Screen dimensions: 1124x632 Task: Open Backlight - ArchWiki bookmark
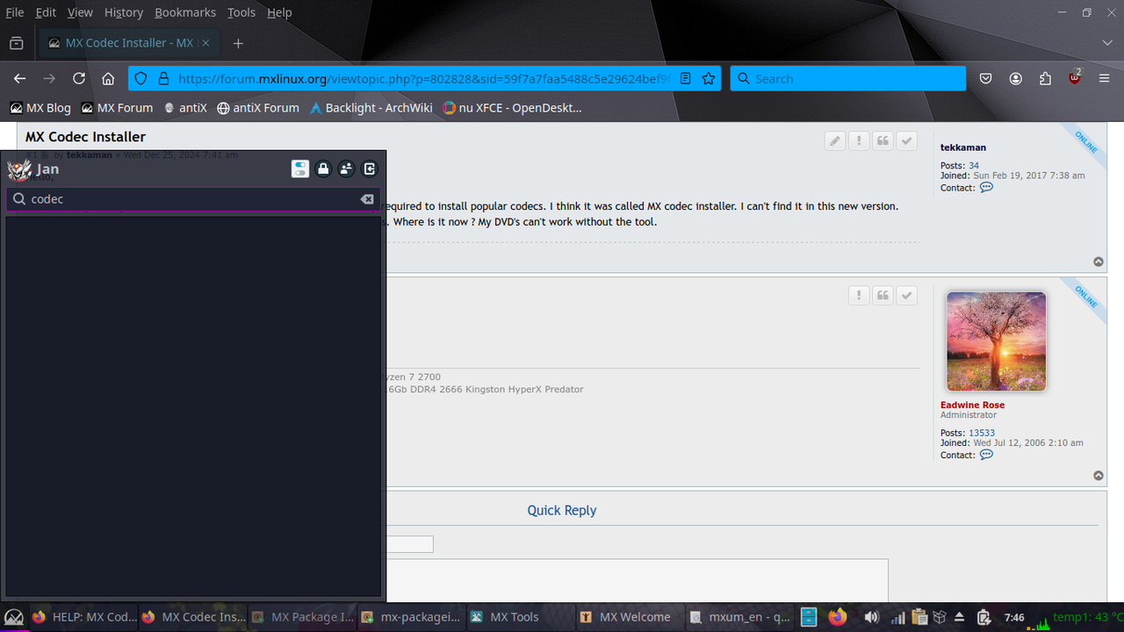(x=371, y=108)
